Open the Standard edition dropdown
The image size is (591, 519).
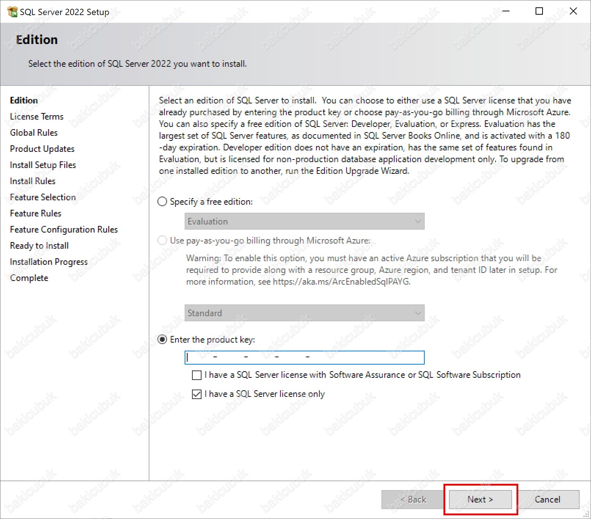pos(304,313)
